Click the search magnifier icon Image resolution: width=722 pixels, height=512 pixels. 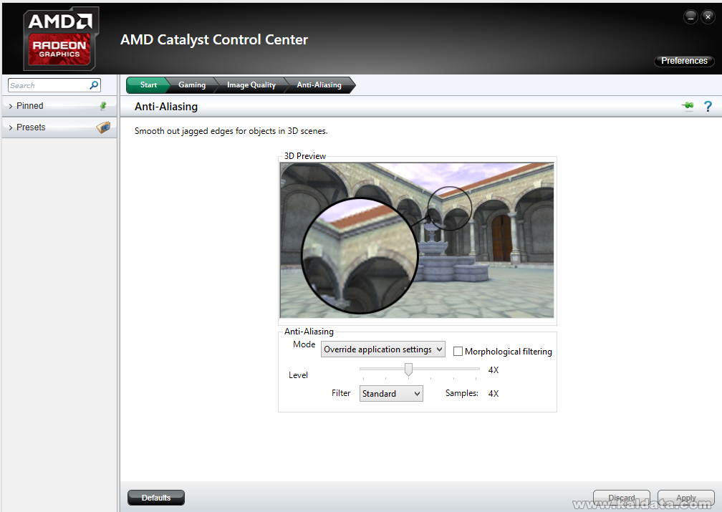94,85
